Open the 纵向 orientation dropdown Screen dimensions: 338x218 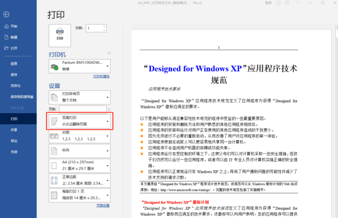click(x=80, y=151)
